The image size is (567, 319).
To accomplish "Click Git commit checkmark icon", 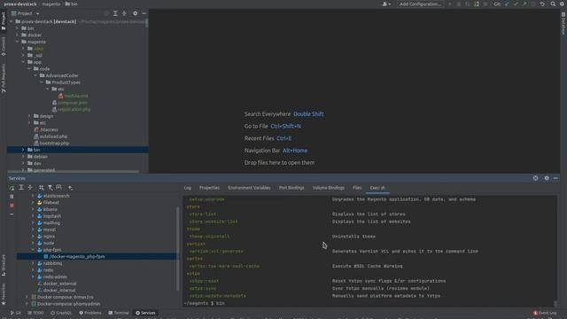I will 516,4.
